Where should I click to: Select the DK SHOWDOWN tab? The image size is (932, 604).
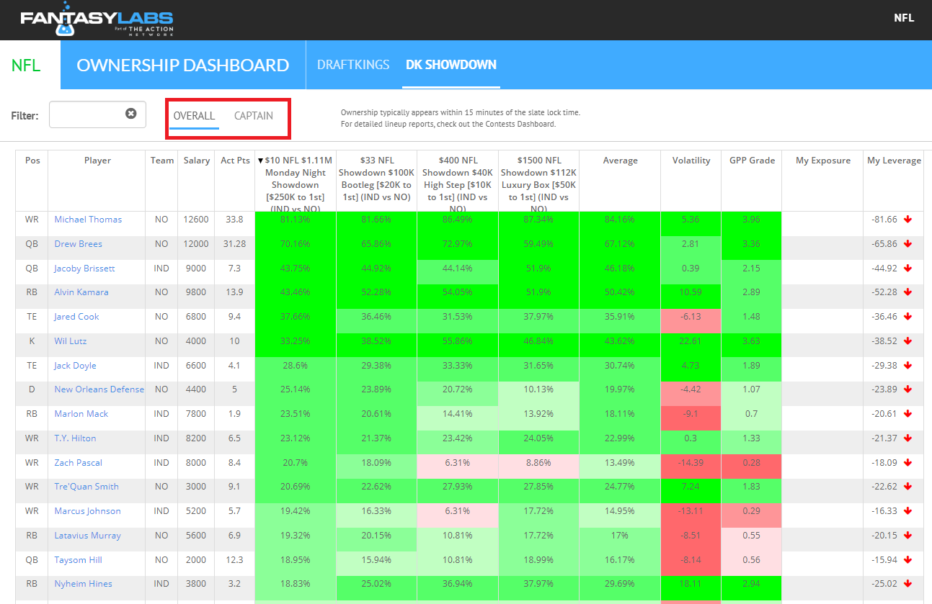(451, 65)
